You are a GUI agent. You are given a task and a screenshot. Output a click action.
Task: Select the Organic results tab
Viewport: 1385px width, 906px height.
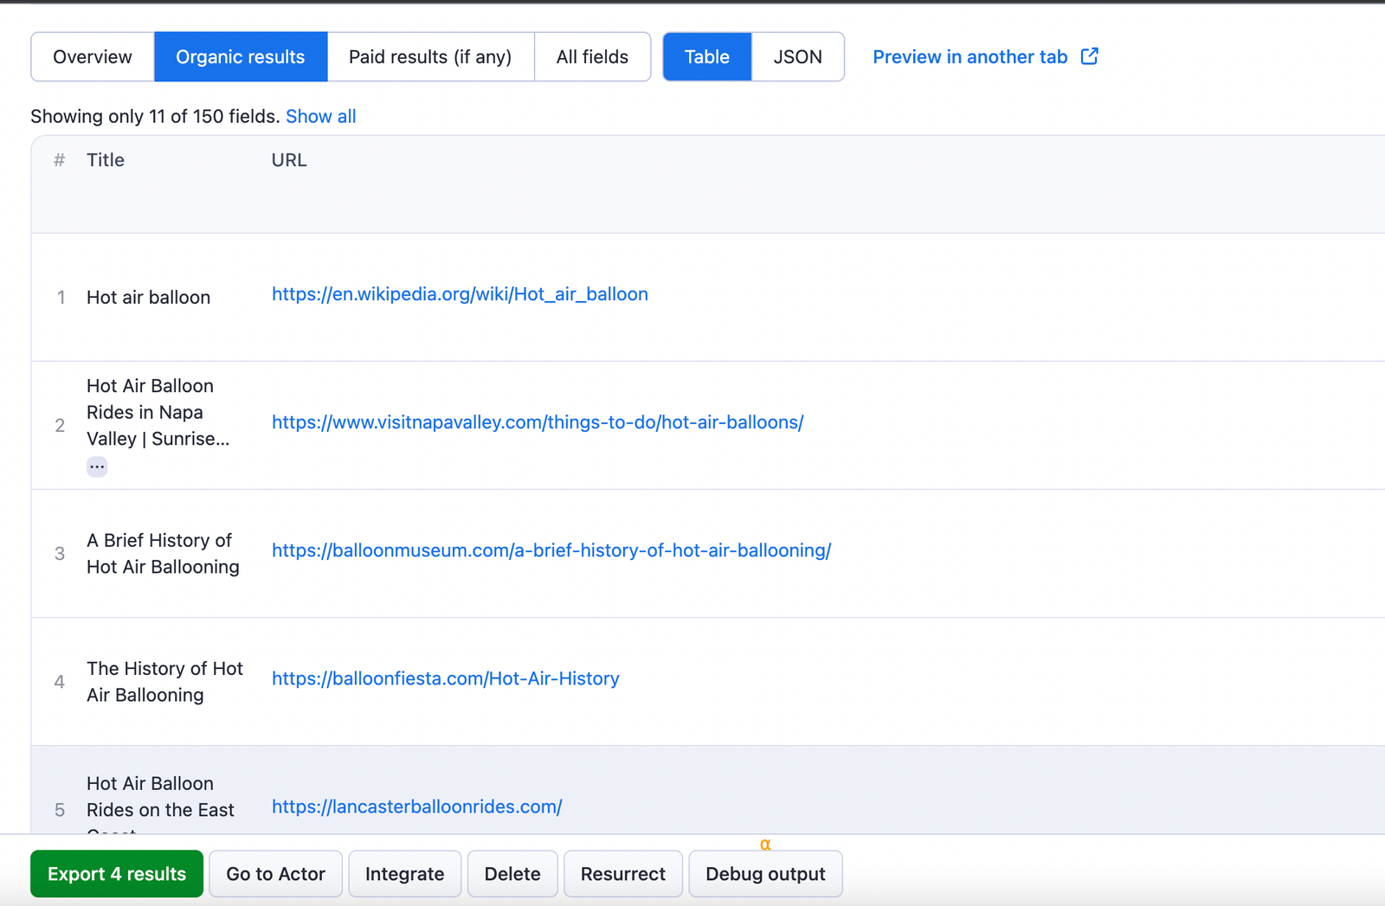click(241, 56)
